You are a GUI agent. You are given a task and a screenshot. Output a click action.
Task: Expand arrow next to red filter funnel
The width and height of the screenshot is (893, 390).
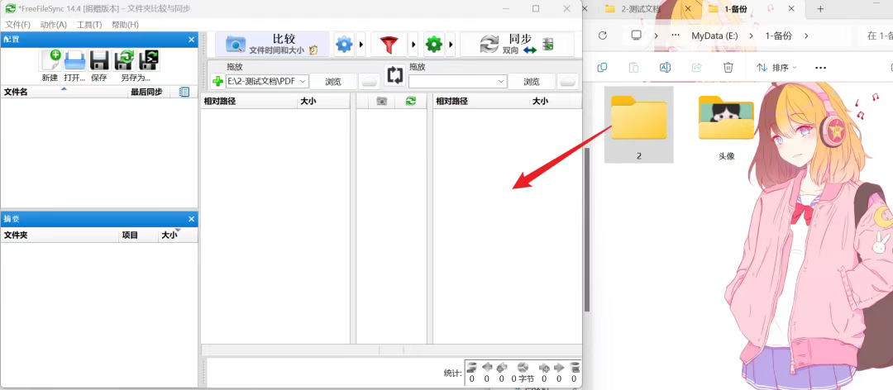414,45
